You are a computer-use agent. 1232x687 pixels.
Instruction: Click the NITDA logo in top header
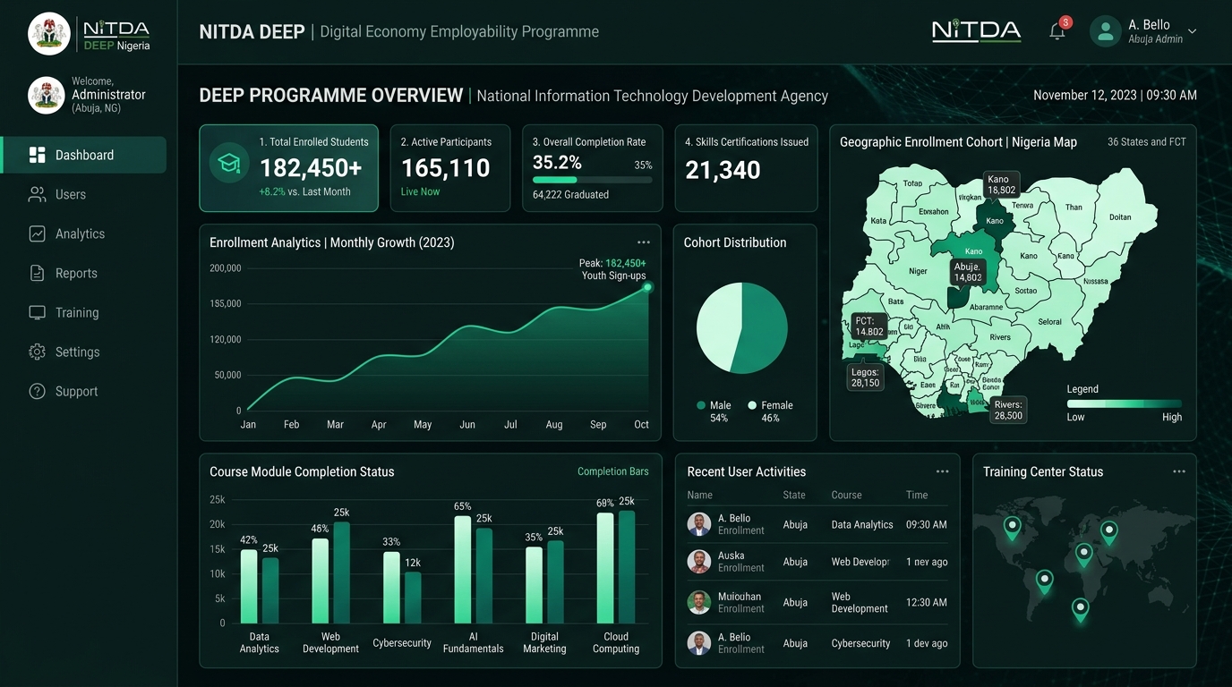tap(976, 31)
